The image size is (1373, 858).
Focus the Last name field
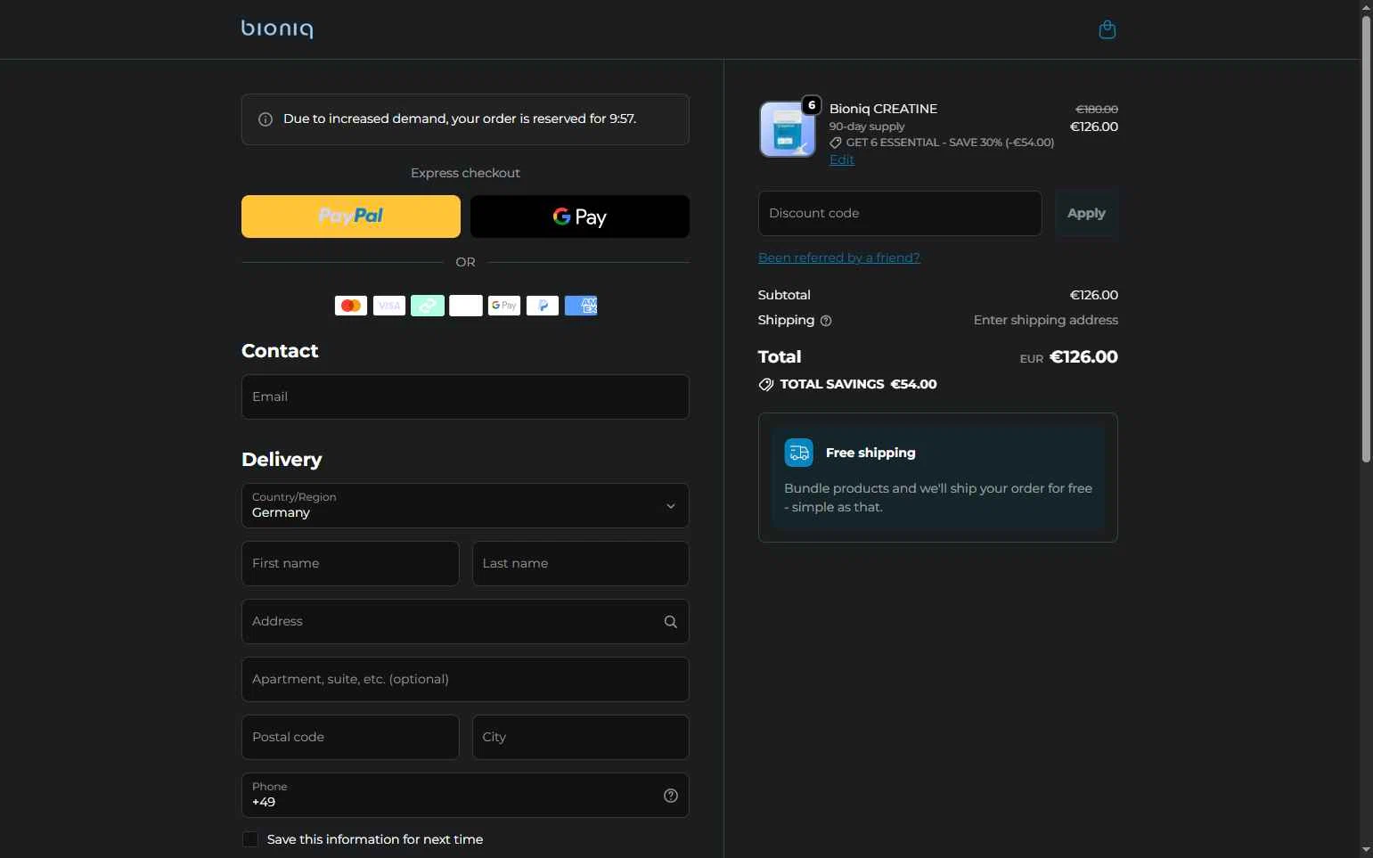pyautogui.click(x=581, y=563)
